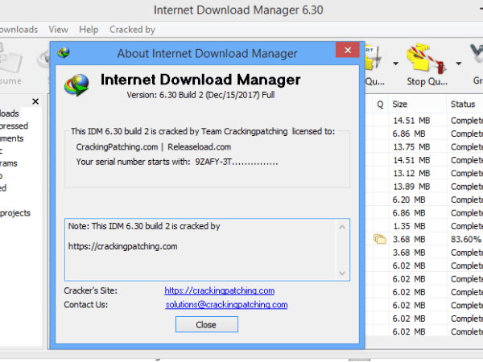Click the IDM globe icon in dialog title bar
The width and height of the screenshot is (483, 362).
[x=64, y=53]
